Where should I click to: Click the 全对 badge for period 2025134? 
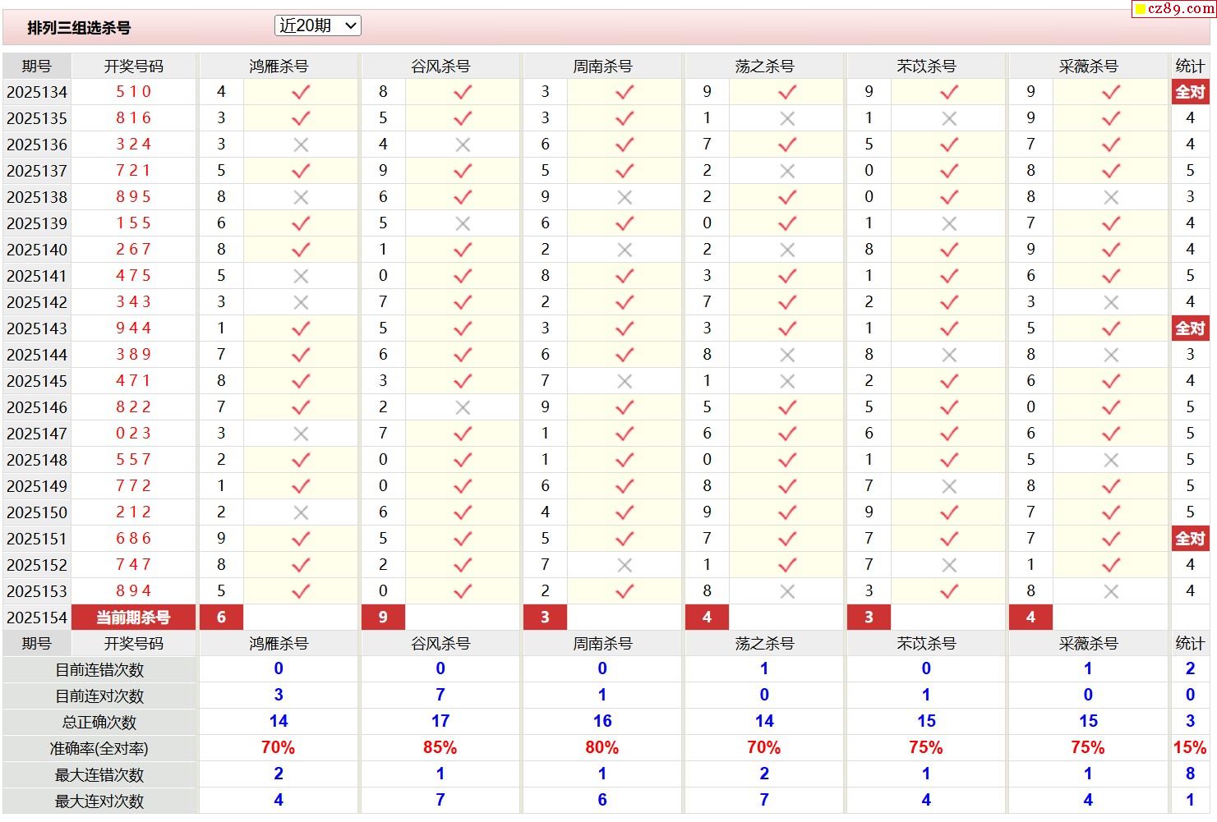[1190, 92]
